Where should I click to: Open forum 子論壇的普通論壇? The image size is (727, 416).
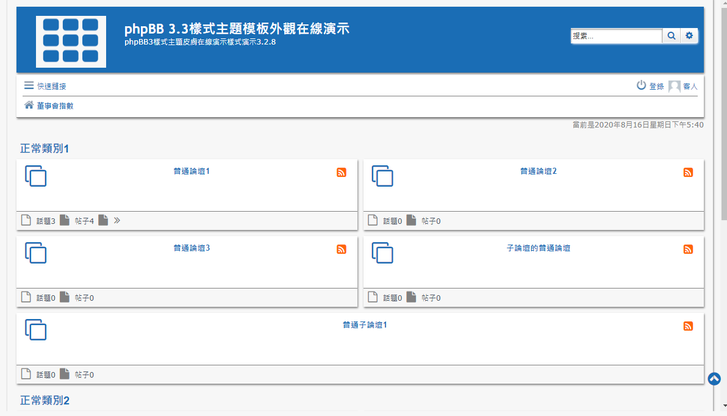539,248
